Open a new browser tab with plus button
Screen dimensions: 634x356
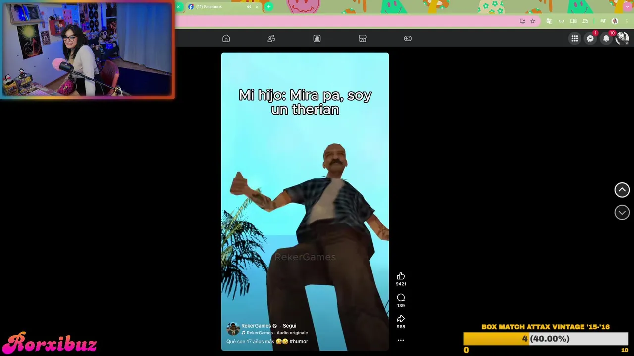click(268, 7)
